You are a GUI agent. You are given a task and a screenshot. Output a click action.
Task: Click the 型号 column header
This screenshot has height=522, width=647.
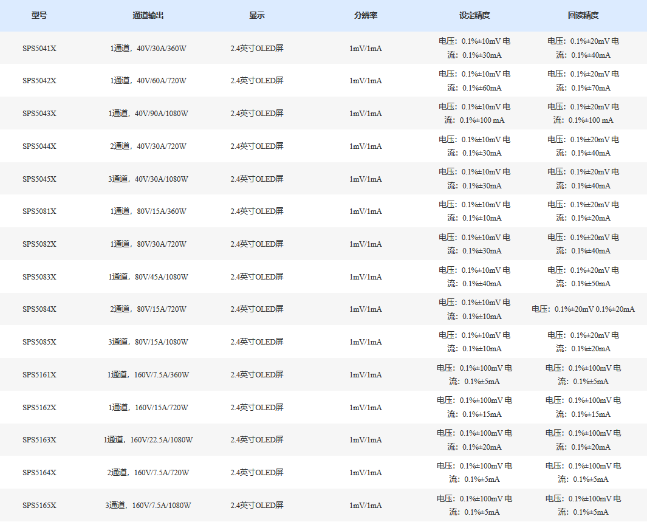[x=39, y=15]
